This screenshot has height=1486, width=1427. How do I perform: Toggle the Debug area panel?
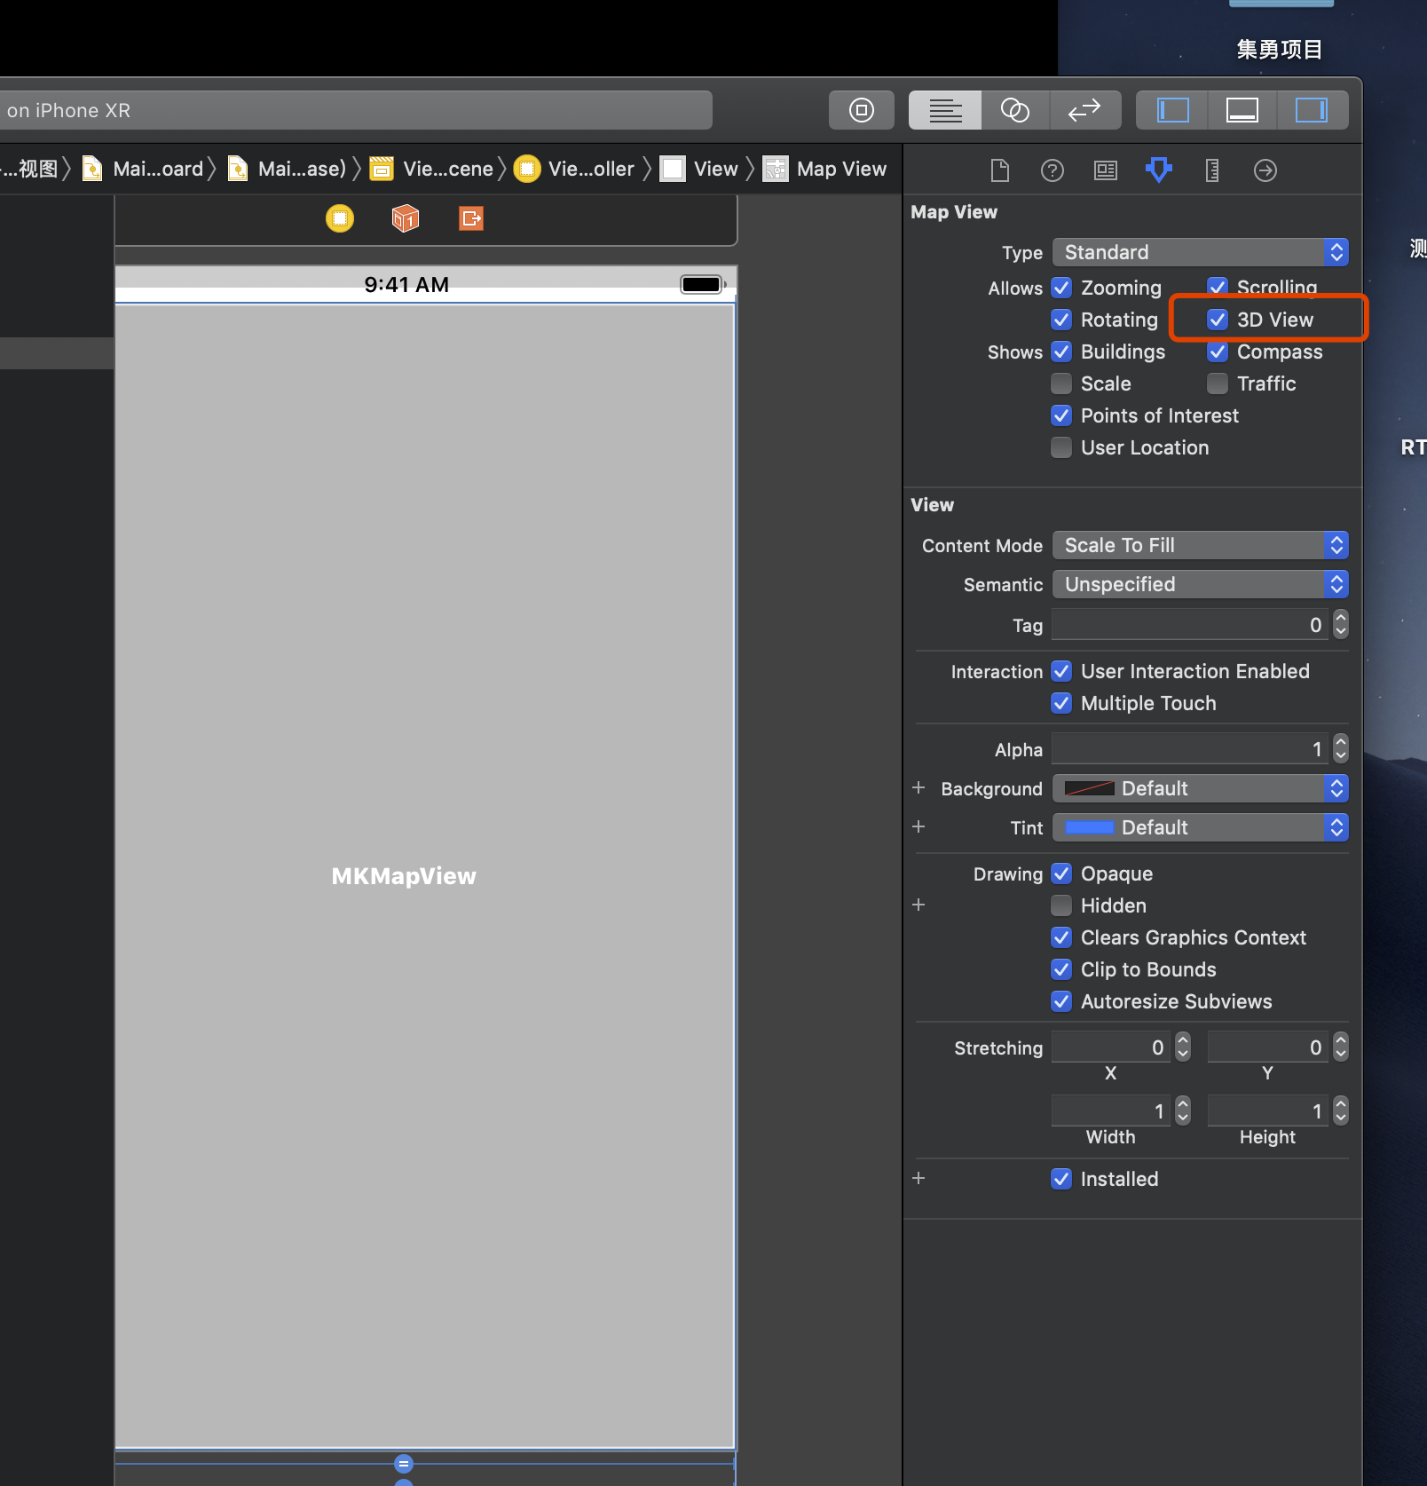click(x=1242, y=110)
